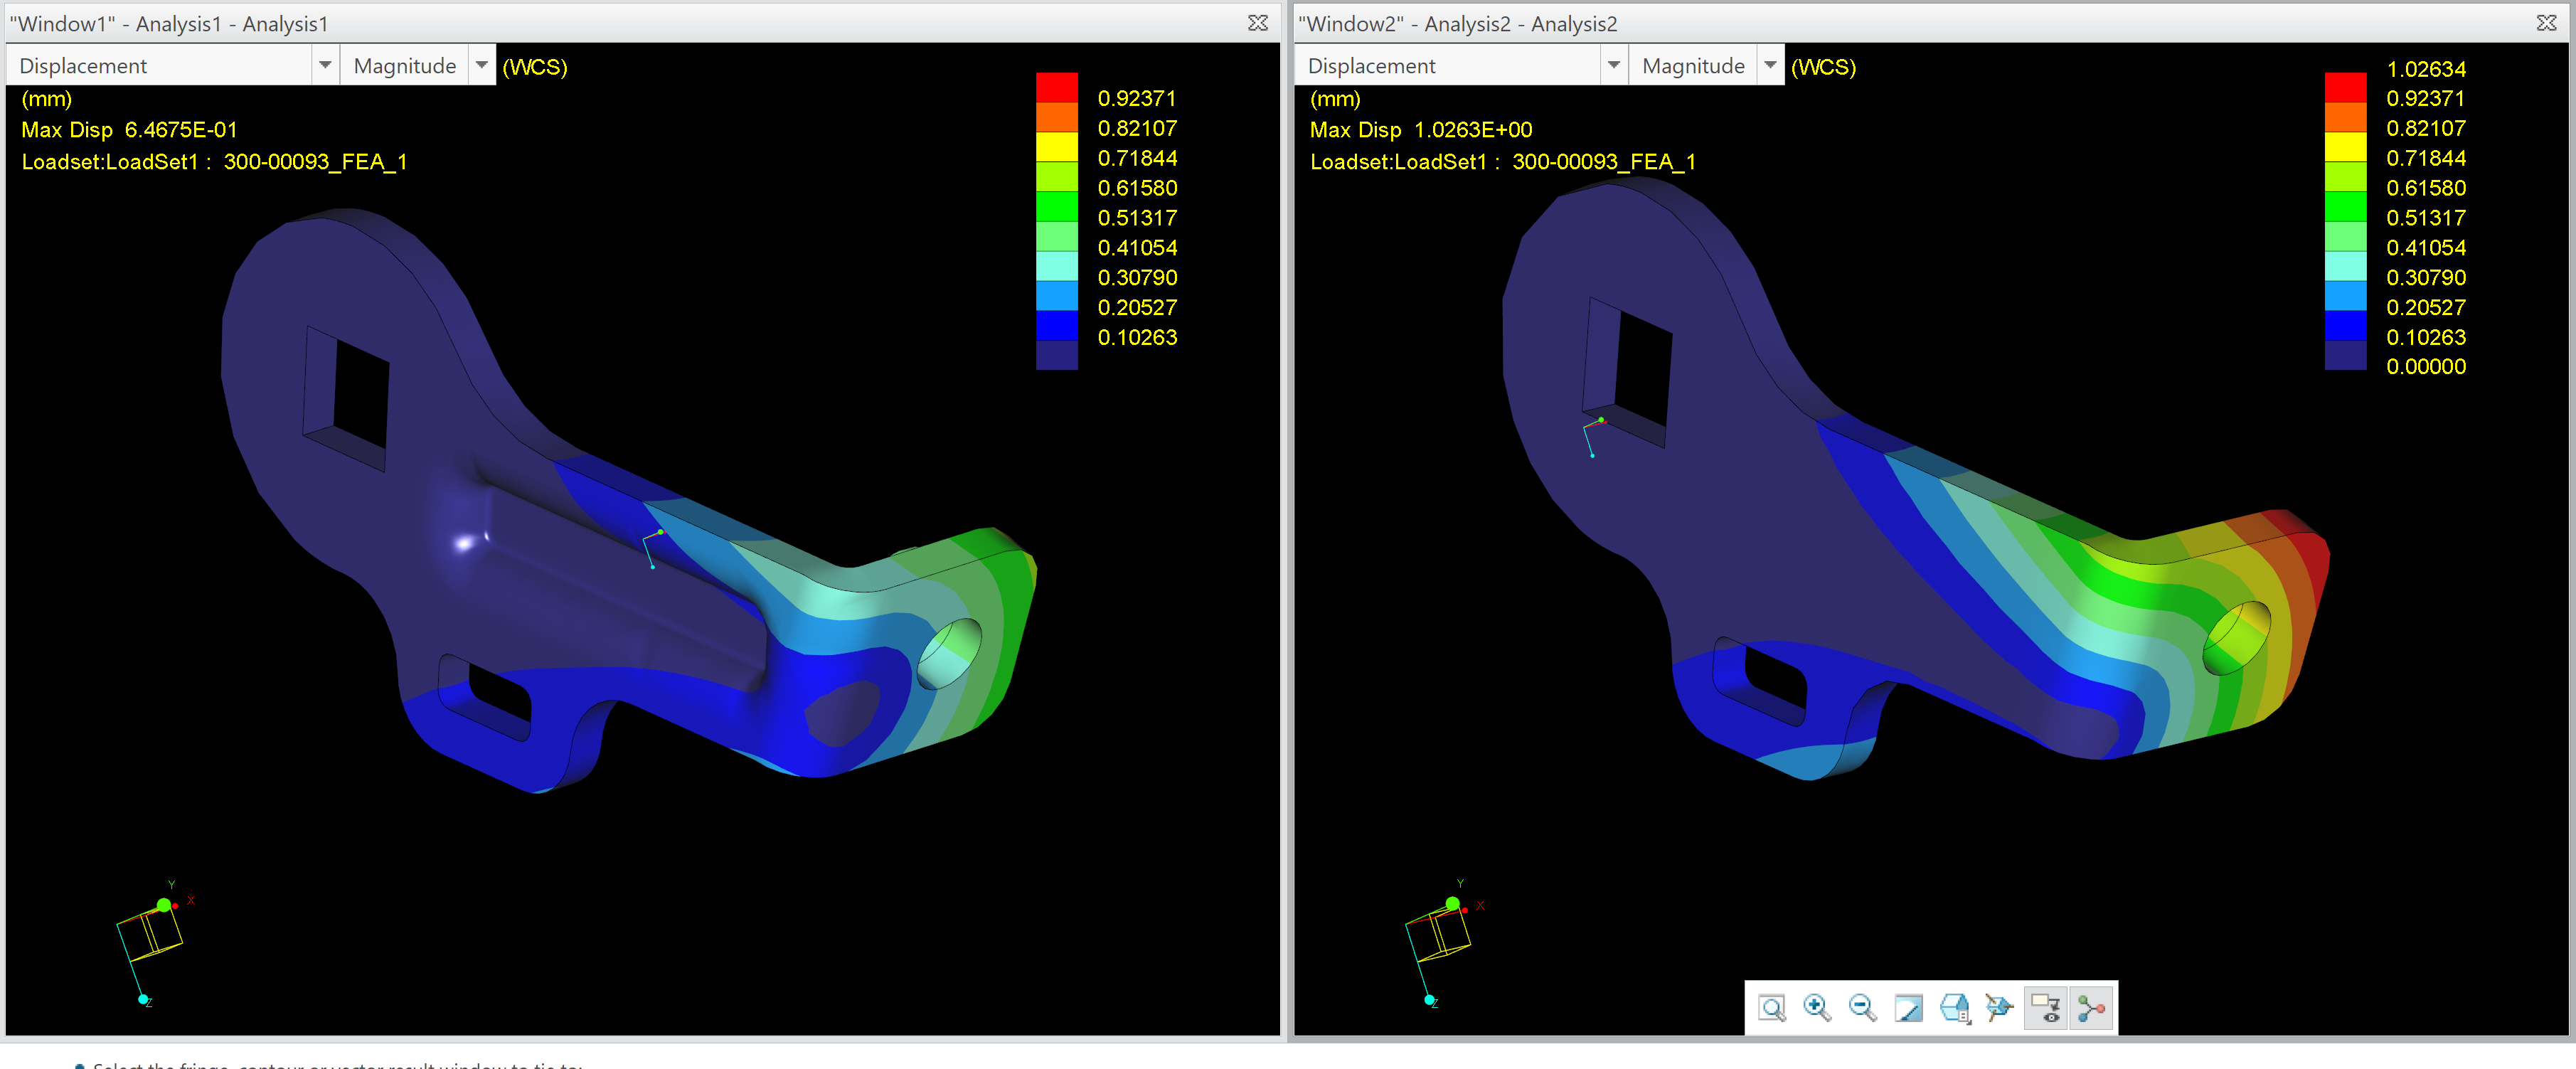Click the Loadset:LoadSet1 text in Window2
The width and height of the screenshot is (2576, 1069).
(1502, 162)
